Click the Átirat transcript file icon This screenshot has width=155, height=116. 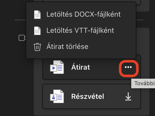click(x=57, y=67)
